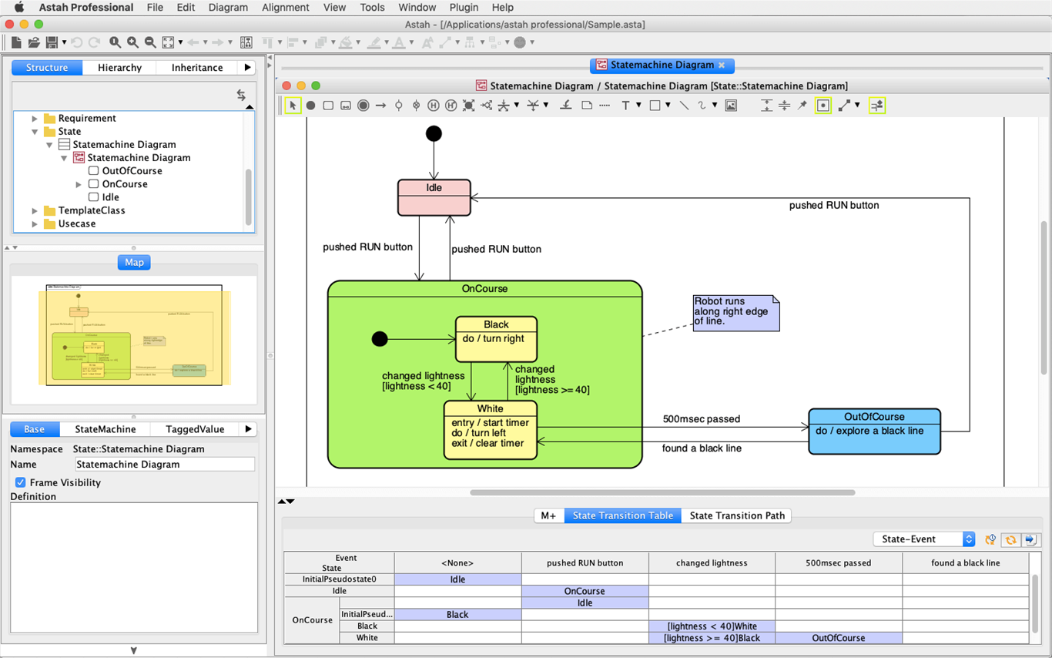The height and width of the screenshot is (658, 1052).
Task: Show more structure tabs with the arrow
Action: click(x=247, y=68)
